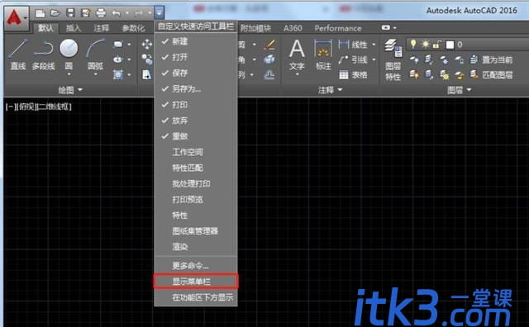Switch to the 参数化 ribbon tab
529x327 pixels.
click(x=134, y=28)
